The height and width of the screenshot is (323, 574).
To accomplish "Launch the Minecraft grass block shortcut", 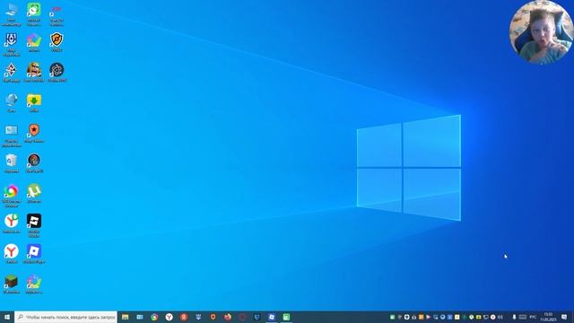I will click(12, 284).
